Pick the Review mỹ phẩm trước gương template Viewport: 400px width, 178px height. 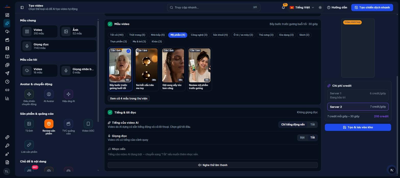(x=199, y=69)
